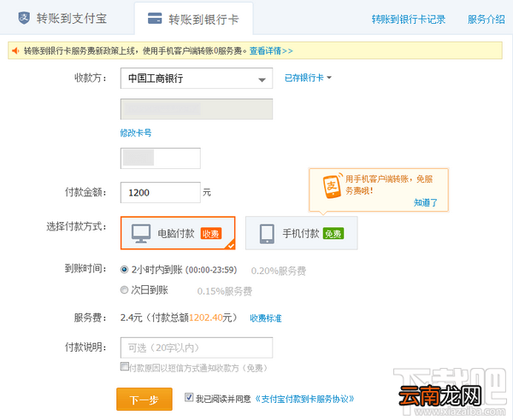Click the 下一步 button
The image size is (513, 420).
coord(144,400)
